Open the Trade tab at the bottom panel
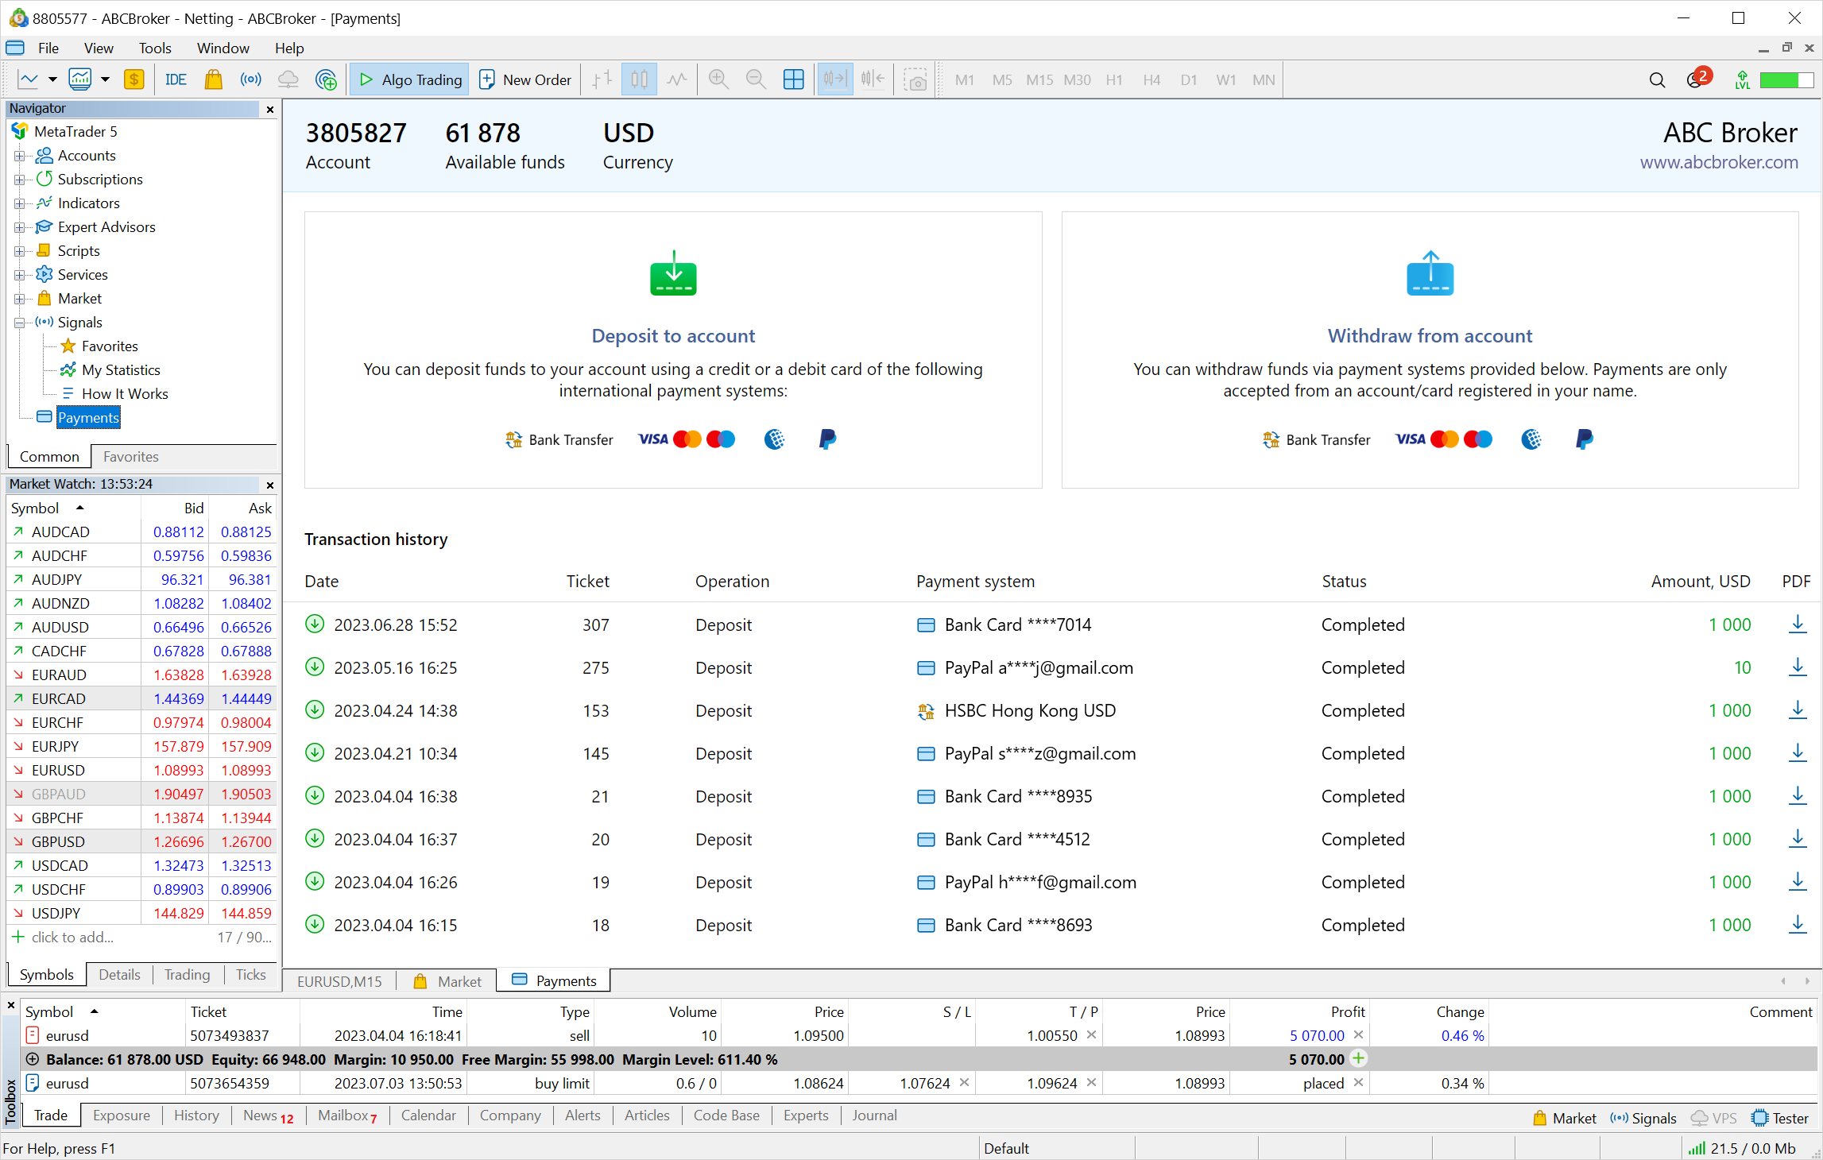Viewport: 1823px width, 1160px height. click(49, 1115)
